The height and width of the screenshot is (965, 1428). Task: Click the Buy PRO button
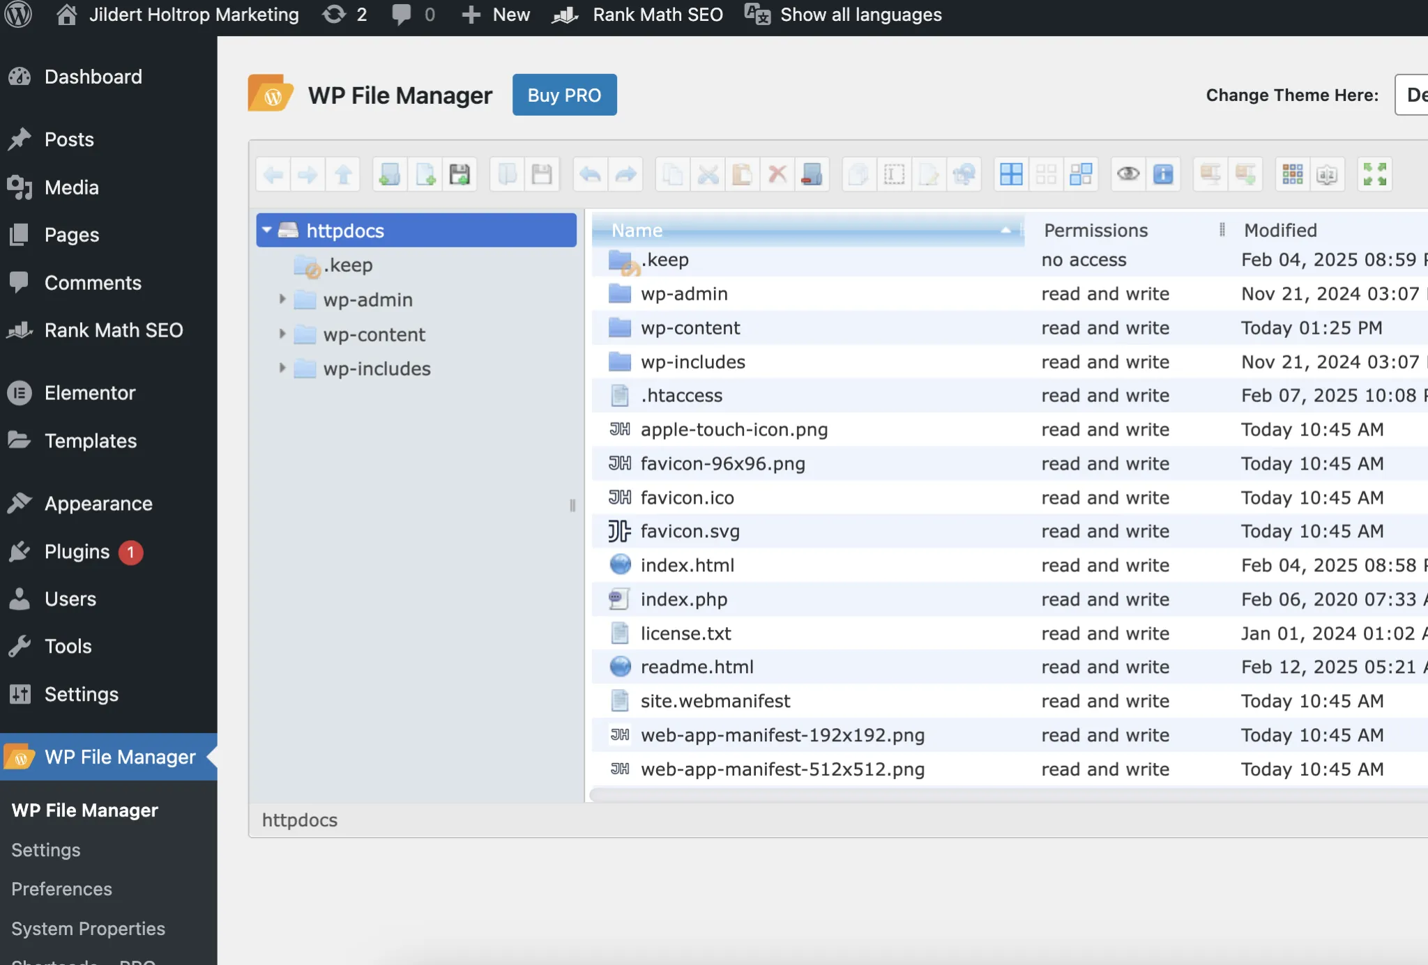[564, 95]
